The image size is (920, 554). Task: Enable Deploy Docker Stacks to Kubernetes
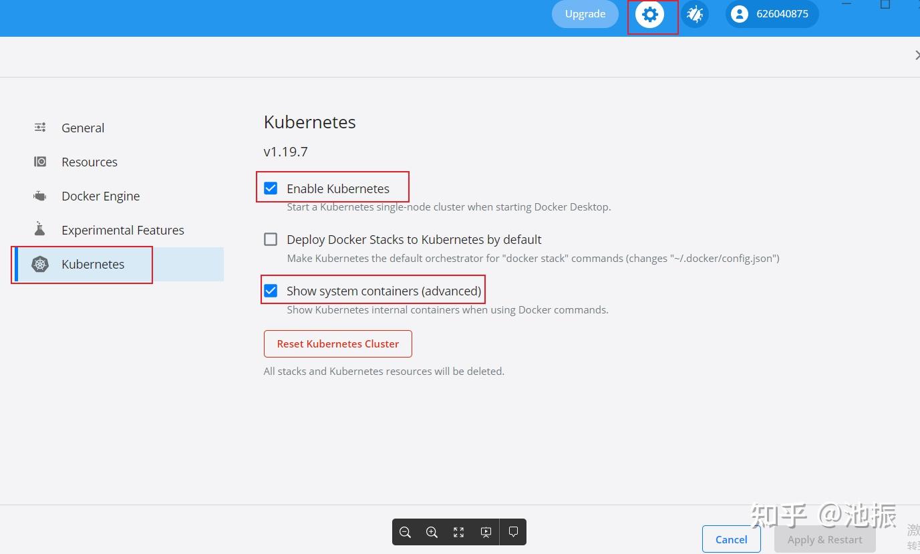coord(271,239)
